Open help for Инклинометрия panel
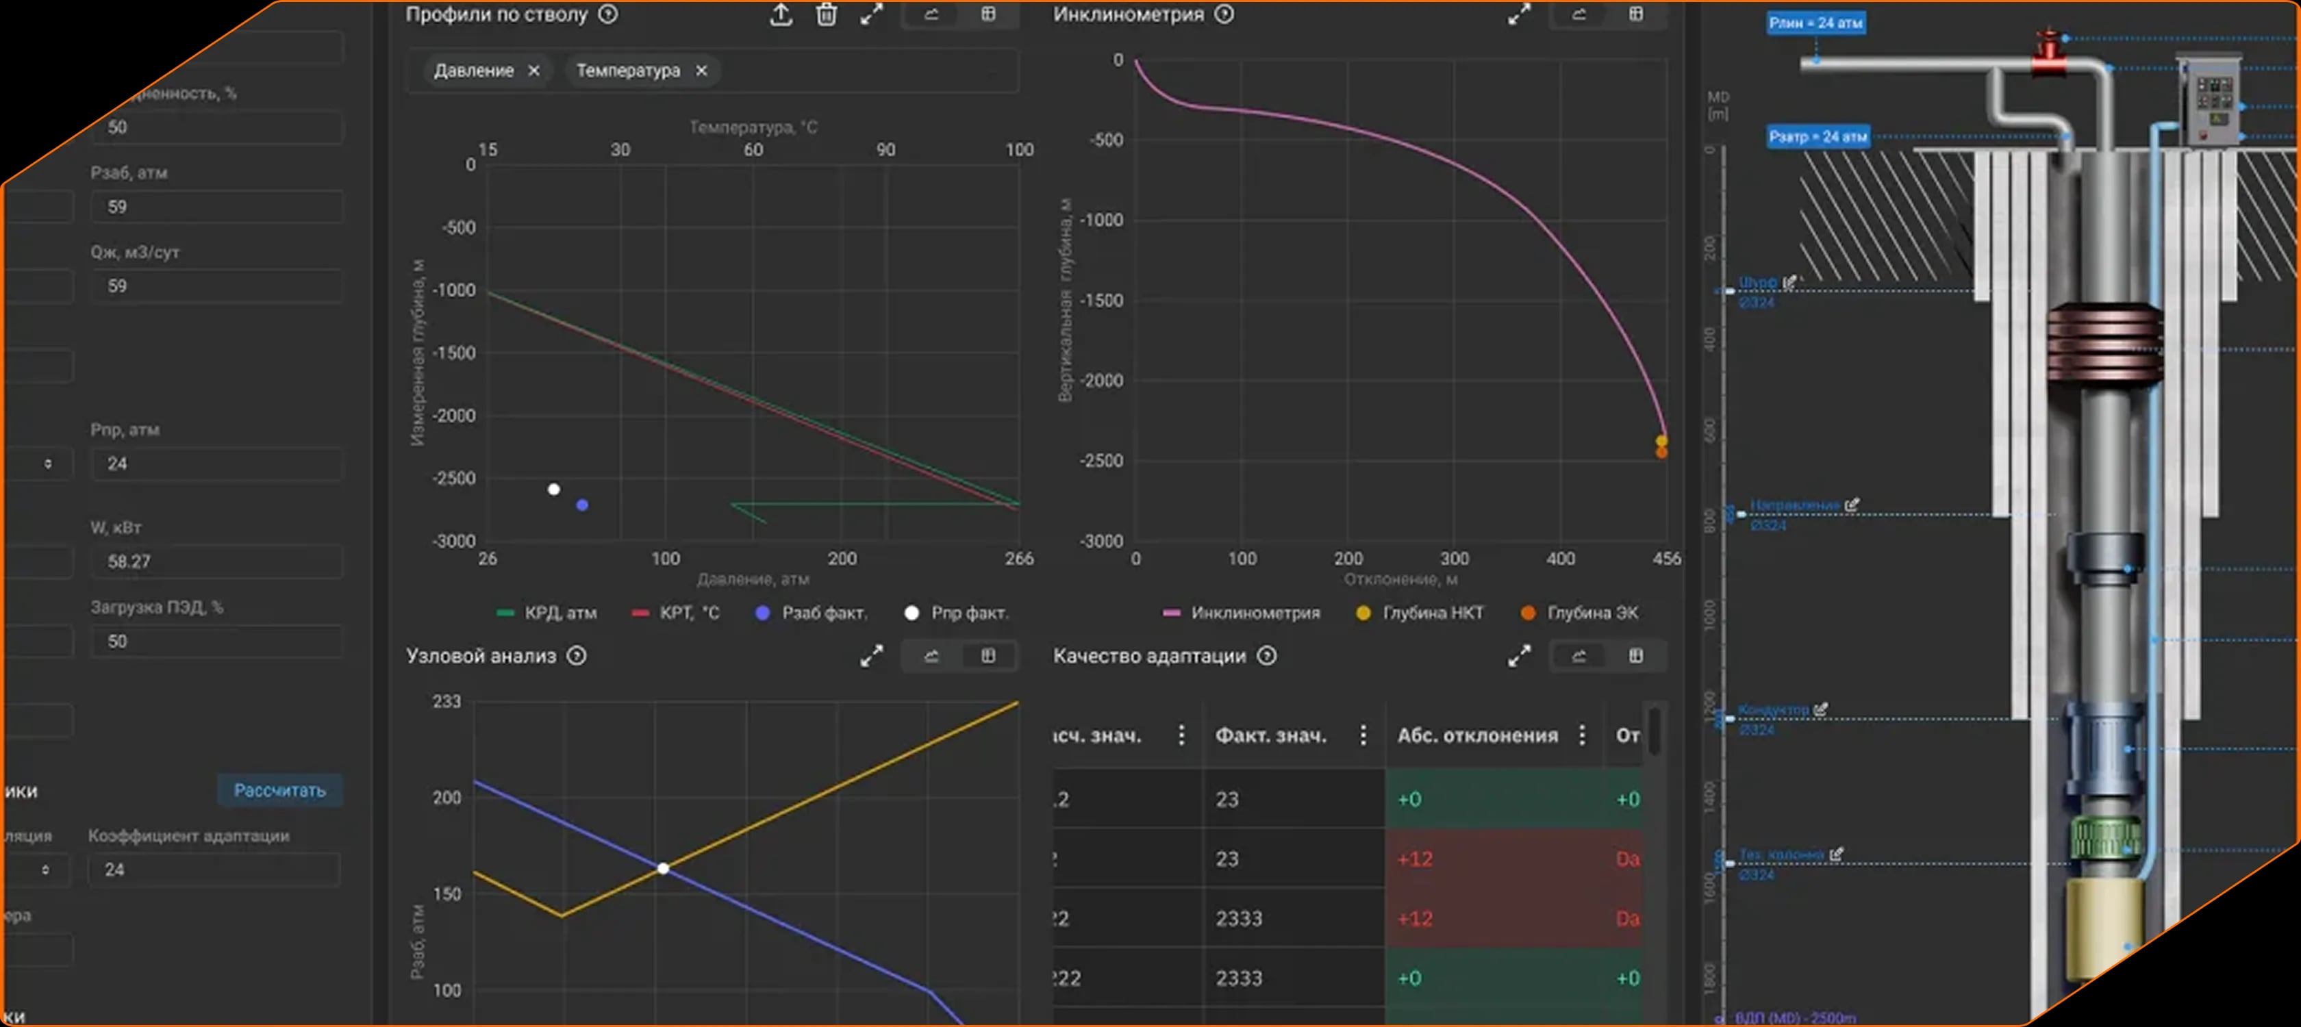 (1224, 14)
